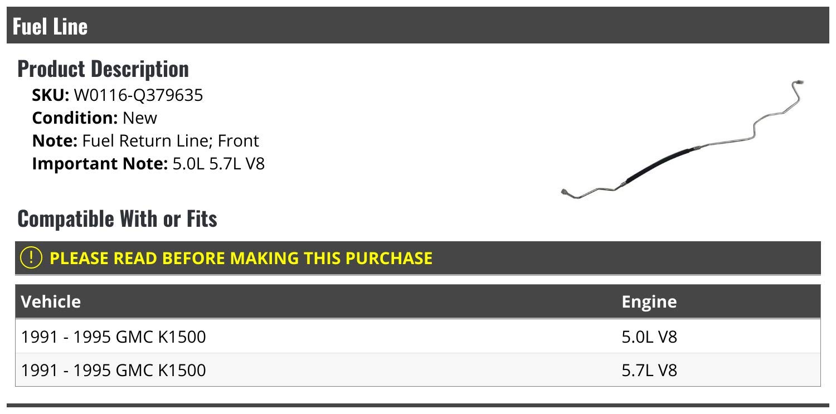Click the Fuel Line header title

pyautogui.click(x=50, y=26)
